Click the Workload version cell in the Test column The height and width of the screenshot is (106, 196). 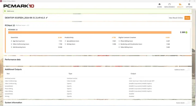[x=10, y=78]
